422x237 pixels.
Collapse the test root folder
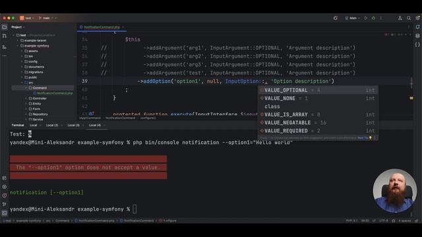tap(13, 35)
